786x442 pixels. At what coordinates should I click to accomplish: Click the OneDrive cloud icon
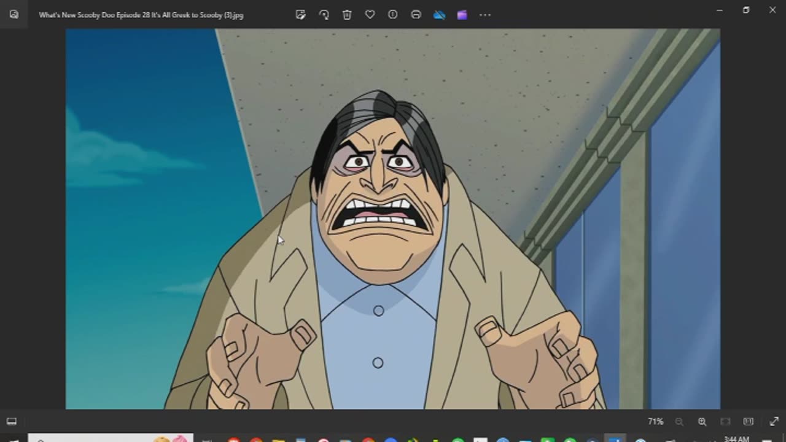(x=439, y=15)
